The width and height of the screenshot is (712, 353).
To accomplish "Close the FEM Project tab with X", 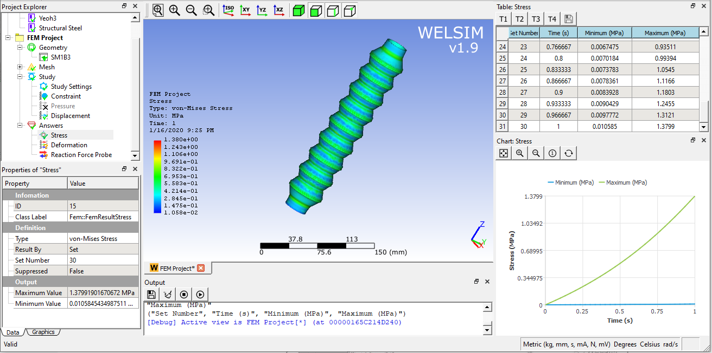I will 201,268.
